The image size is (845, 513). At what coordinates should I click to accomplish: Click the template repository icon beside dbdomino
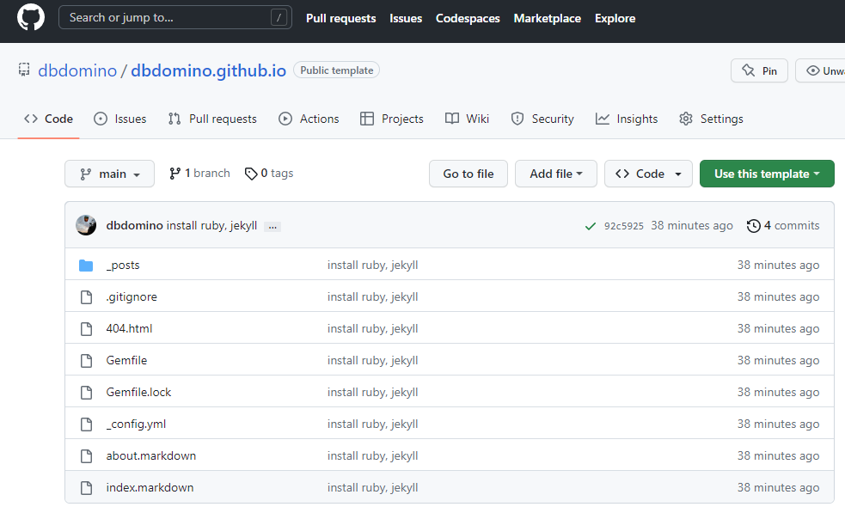tap(24, 70)
